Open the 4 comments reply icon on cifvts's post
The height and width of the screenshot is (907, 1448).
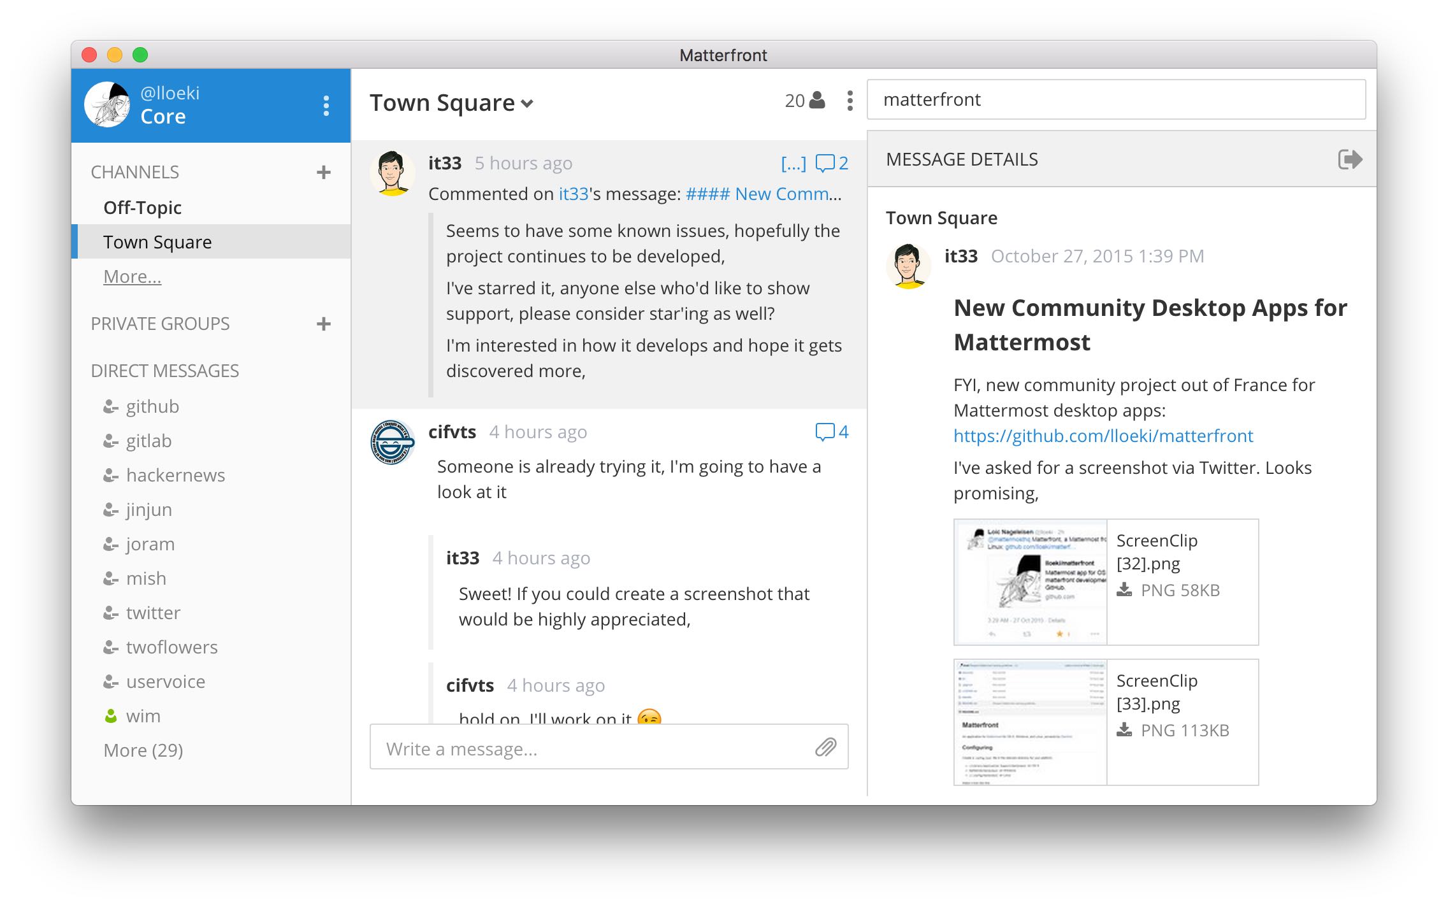tap(832, 432)
